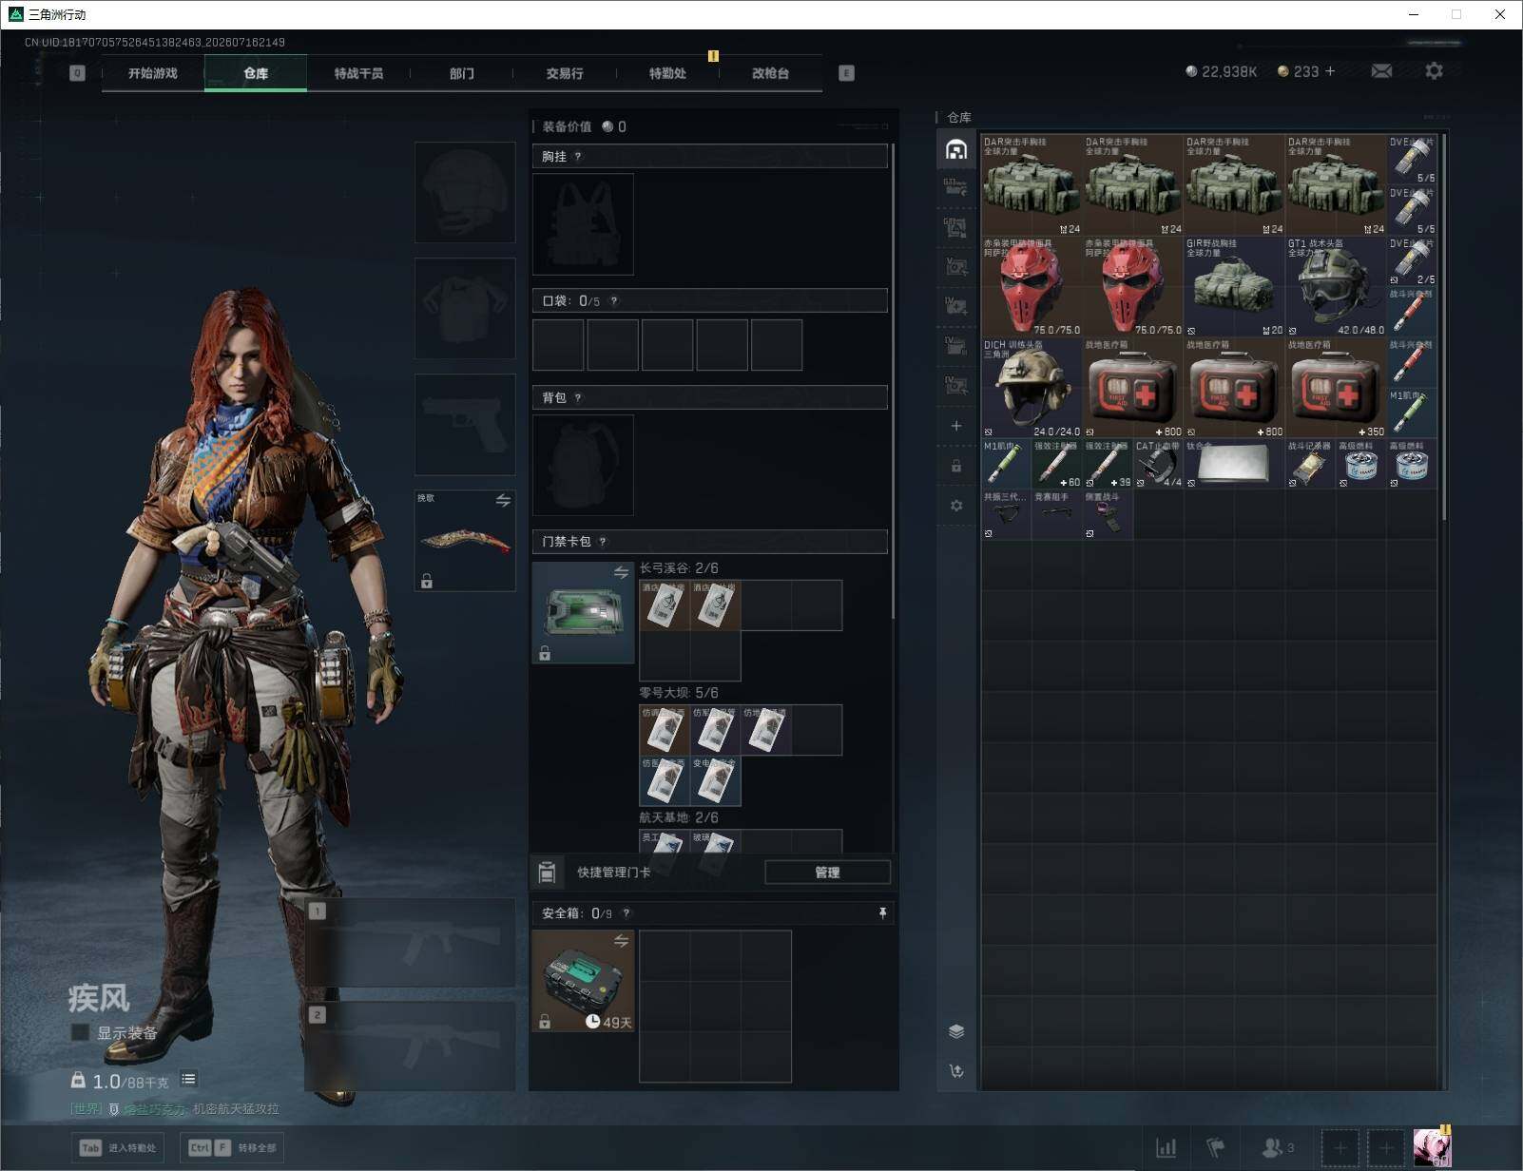Image resolution: width=1523 pixels, height=1171 pixels.
Task: Toggle swap arrows on the safe box container
Action: point(621,941)
